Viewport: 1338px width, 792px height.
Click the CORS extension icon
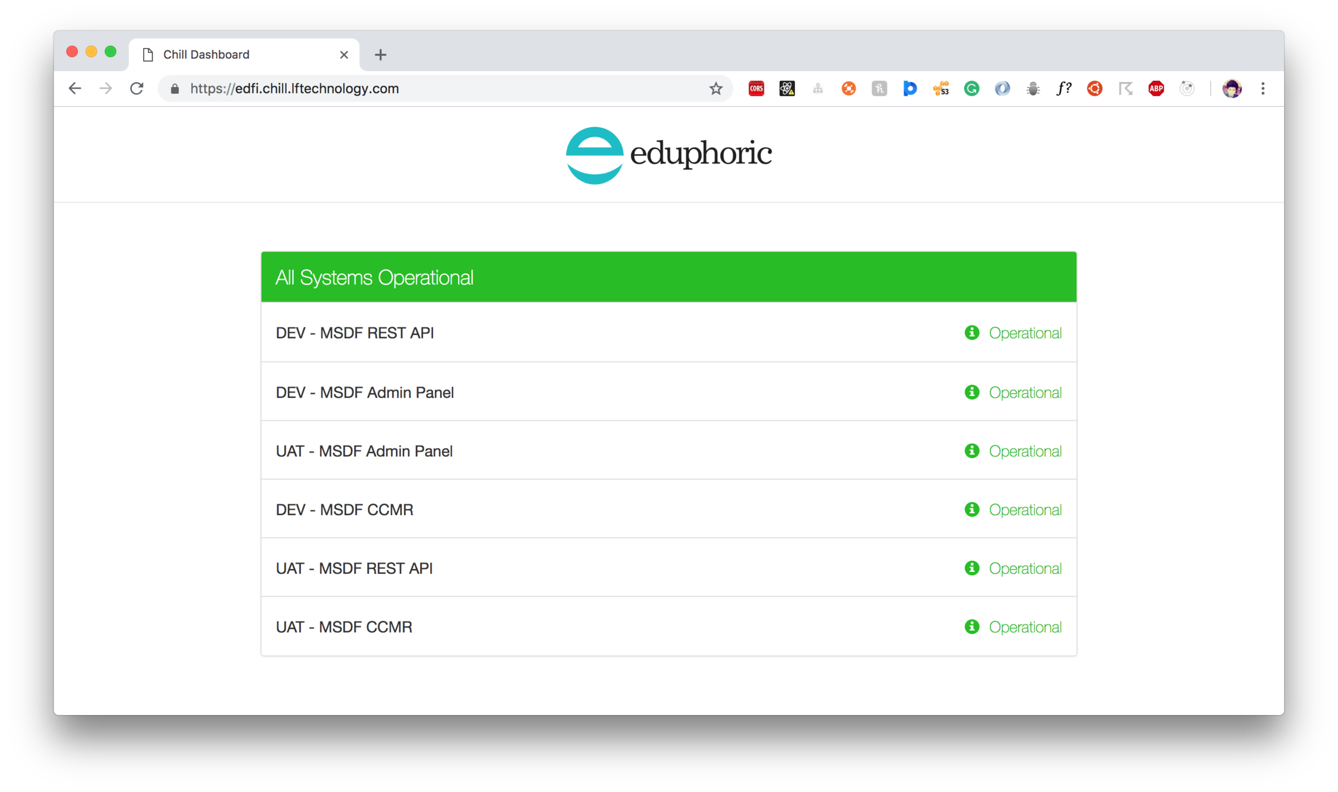click(756, 89)
